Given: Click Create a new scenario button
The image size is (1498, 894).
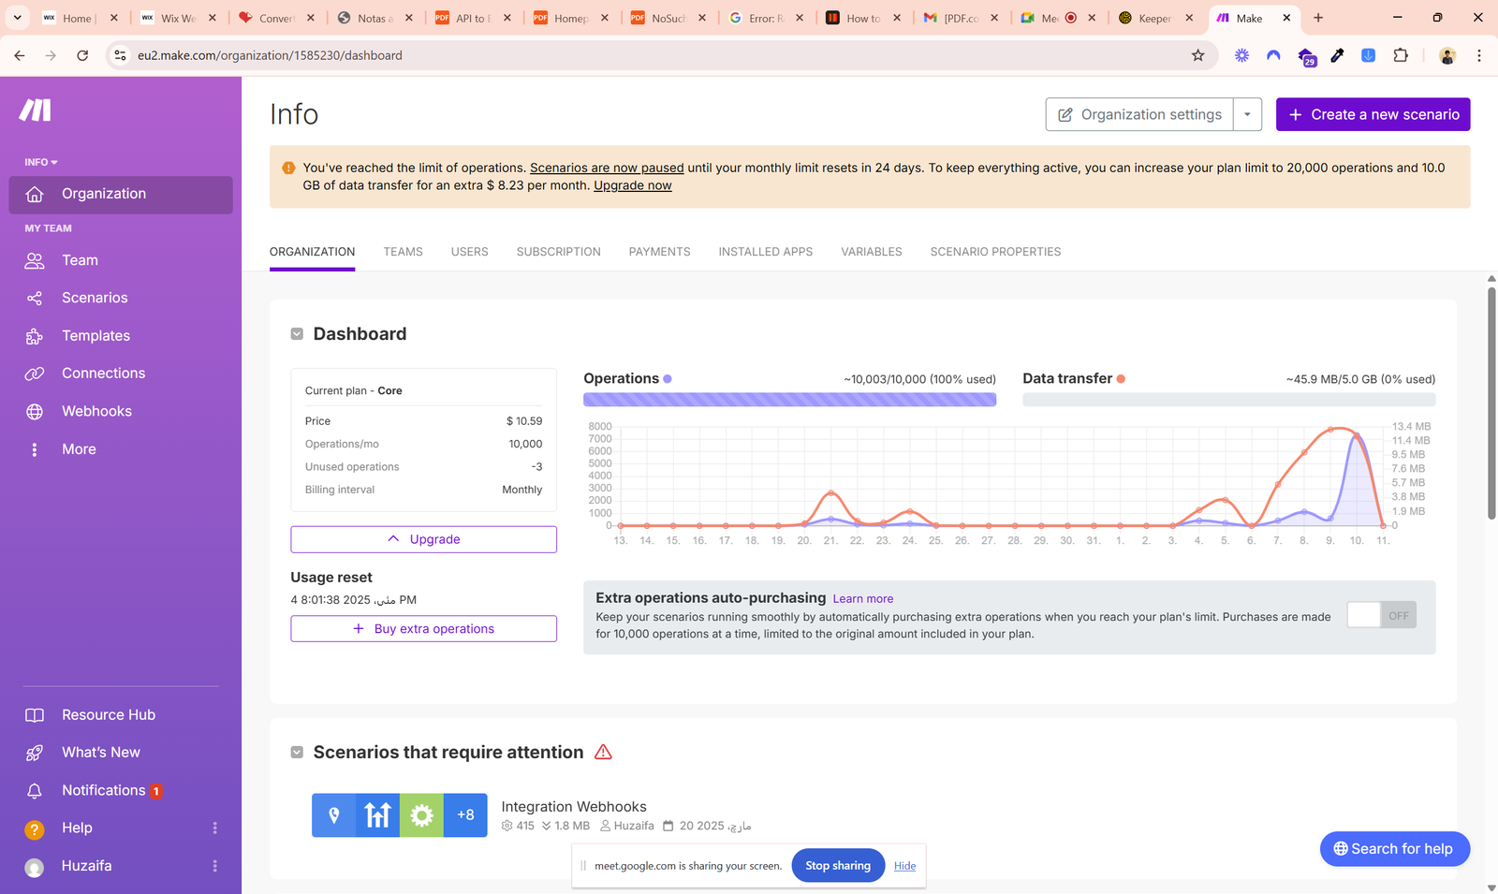Looking at the screenshot, I should click(1373, 114).
